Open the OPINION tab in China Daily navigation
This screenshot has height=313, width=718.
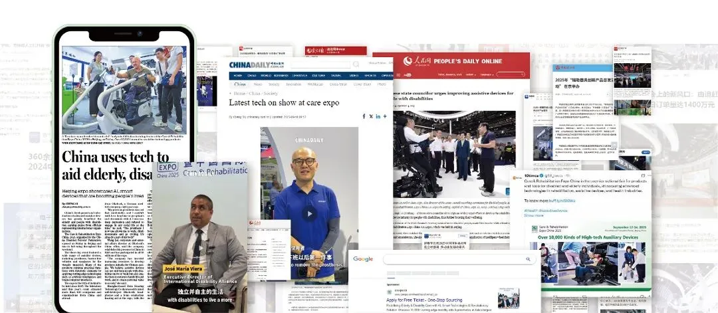tap(388, 76)
